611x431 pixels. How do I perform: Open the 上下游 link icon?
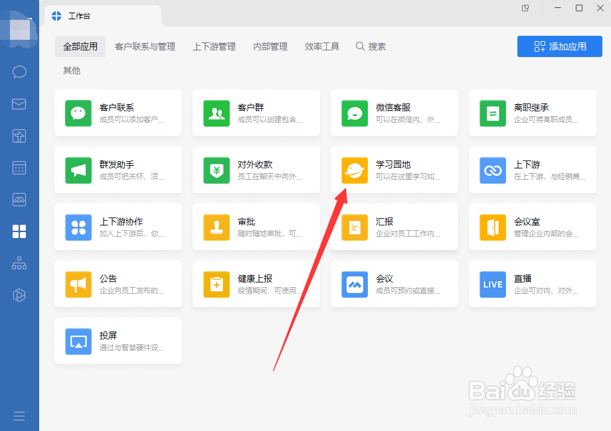tap(493, 170)
